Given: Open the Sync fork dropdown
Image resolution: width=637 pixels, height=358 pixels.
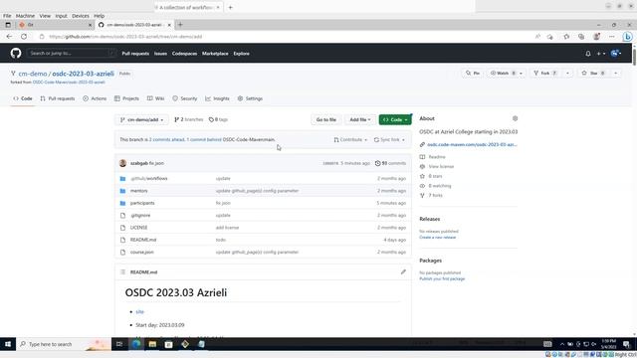Looking at the screenshot, I should pos(389,139).
